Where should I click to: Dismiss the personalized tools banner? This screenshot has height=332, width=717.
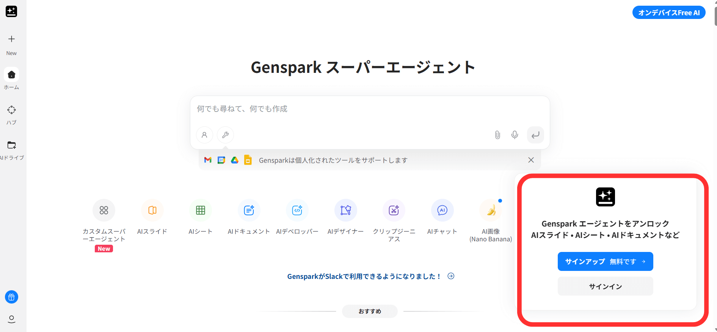coord(531,160)
